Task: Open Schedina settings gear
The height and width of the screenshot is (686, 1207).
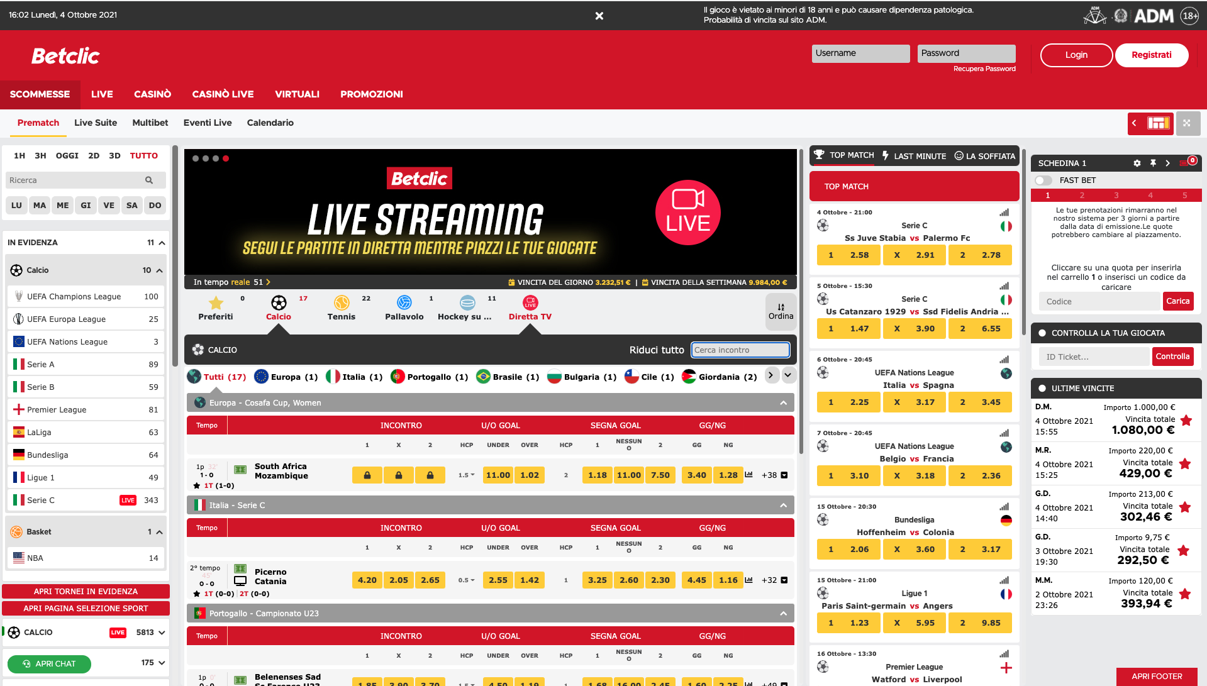Action: 1137,163
